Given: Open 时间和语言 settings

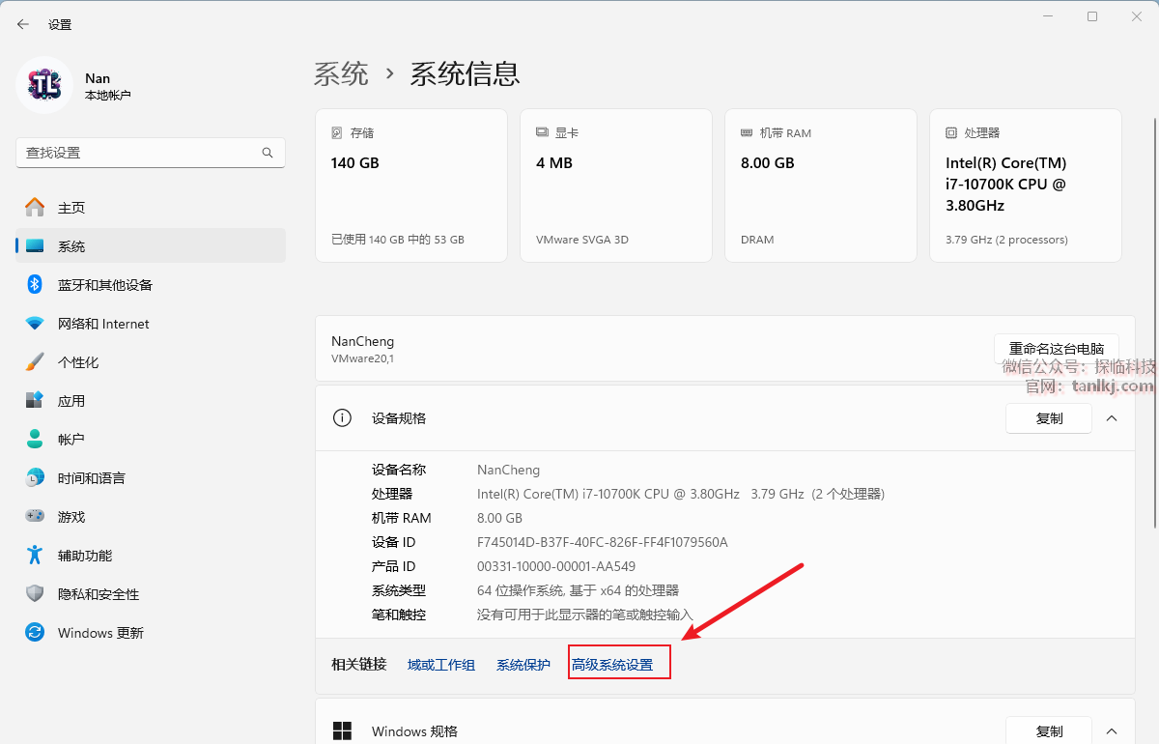Looking at the screenshot, I should [91, 478].
